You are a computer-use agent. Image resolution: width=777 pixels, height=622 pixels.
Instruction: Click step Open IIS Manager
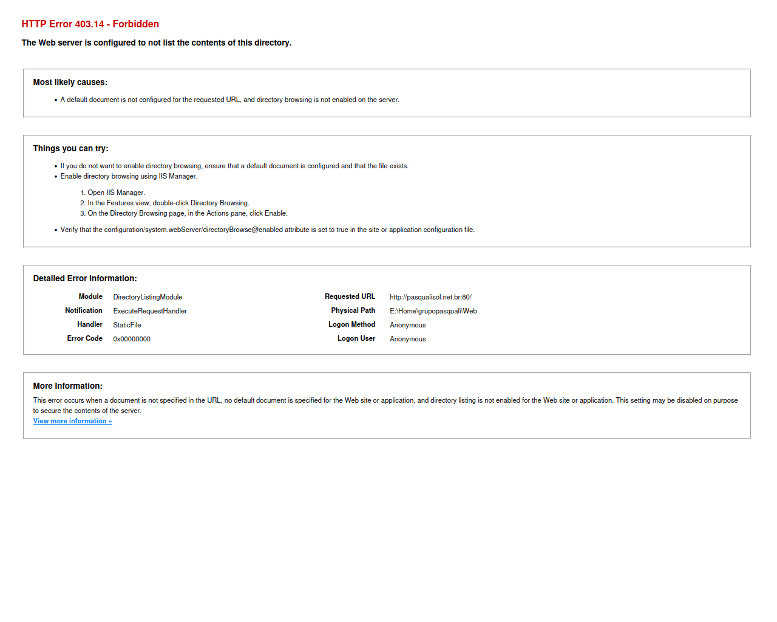coord(116,193)
